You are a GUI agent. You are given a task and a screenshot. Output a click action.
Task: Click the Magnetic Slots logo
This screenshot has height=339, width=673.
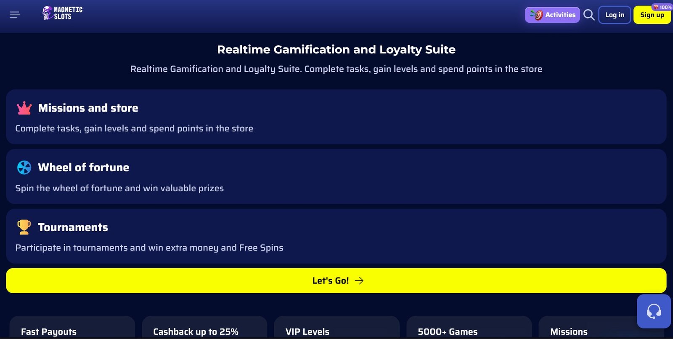[x=62, y=13]
